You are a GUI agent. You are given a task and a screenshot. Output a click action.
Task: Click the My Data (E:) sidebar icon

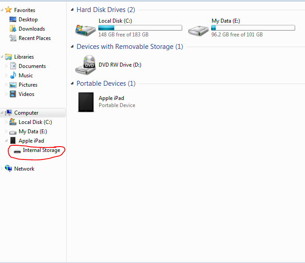click(x=13, y=132)
